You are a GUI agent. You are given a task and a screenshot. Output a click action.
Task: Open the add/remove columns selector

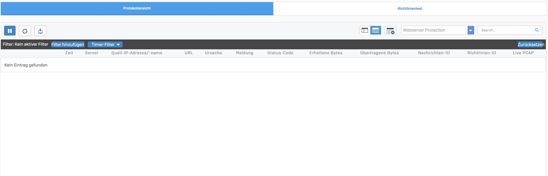[390, 30]
